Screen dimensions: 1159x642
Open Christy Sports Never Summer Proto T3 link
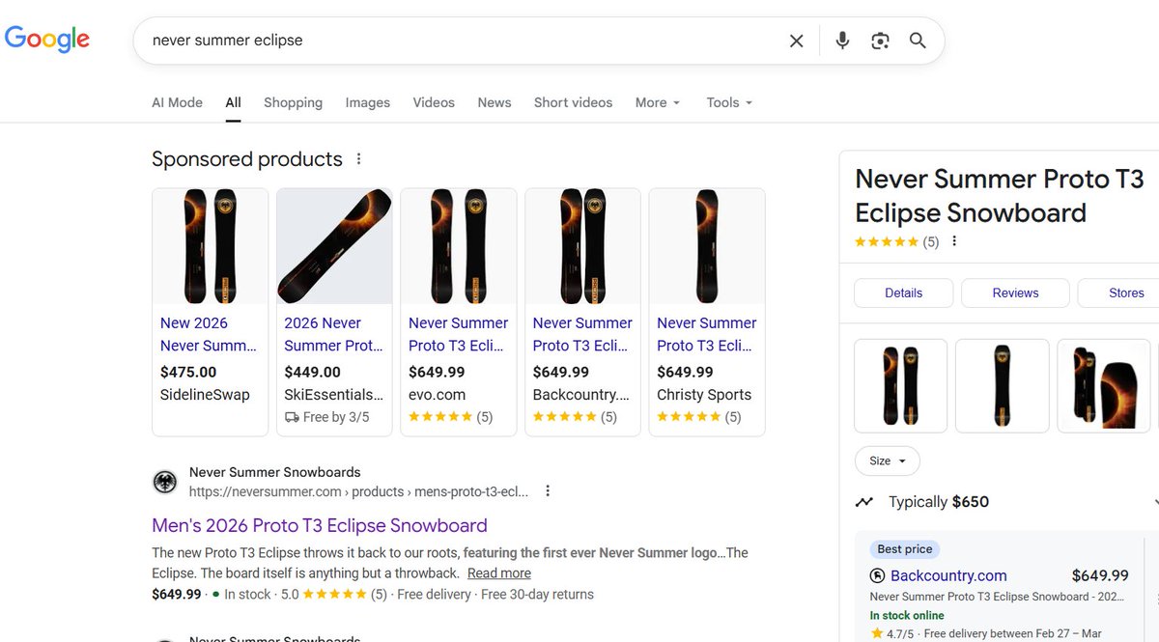[x=707, y=334]
